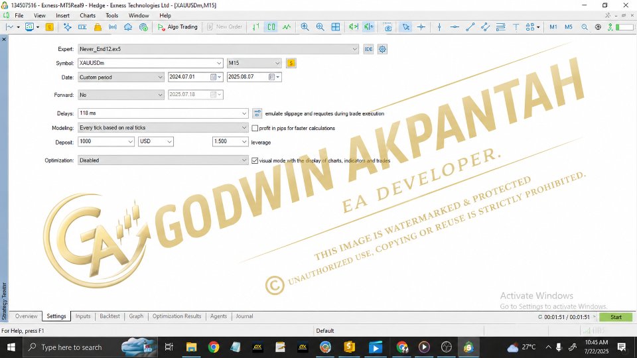Open the File menu

[19, 15]
